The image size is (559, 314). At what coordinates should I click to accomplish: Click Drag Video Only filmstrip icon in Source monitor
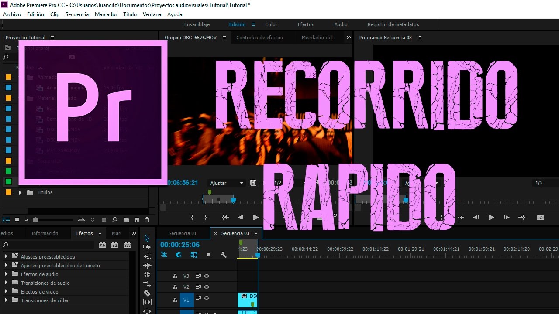(x=253, y=183)
